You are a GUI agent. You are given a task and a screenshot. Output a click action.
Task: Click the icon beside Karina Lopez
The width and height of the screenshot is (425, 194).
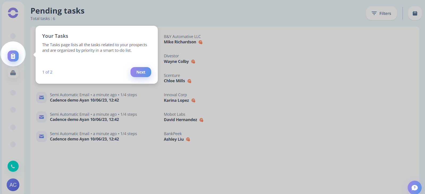(193, 101)
